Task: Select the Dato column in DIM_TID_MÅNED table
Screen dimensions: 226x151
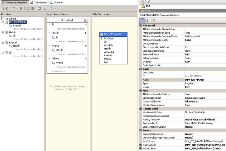Action: point(107,62)
